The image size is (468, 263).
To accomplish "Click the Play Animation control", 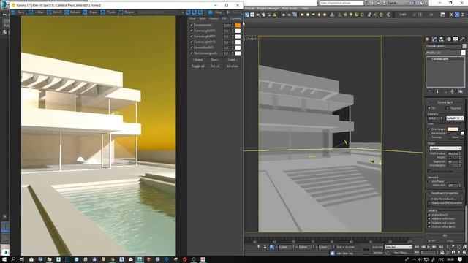I will click(429, 247).
